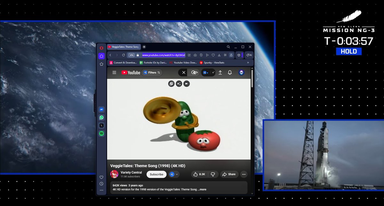Screen dimensions: 384x206
Task: Share the VeggieTales video
Action: pyautogui.click(x=229, y=174)
